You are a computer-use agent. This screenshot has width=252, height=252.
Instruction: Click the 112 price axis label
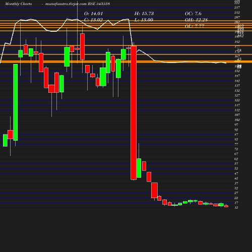[x=237, y=110]
